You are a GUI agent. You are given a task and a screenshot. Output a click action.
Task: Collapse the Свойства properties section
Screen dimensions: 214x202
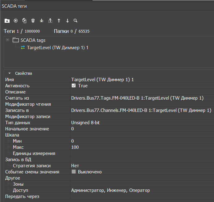10,73
